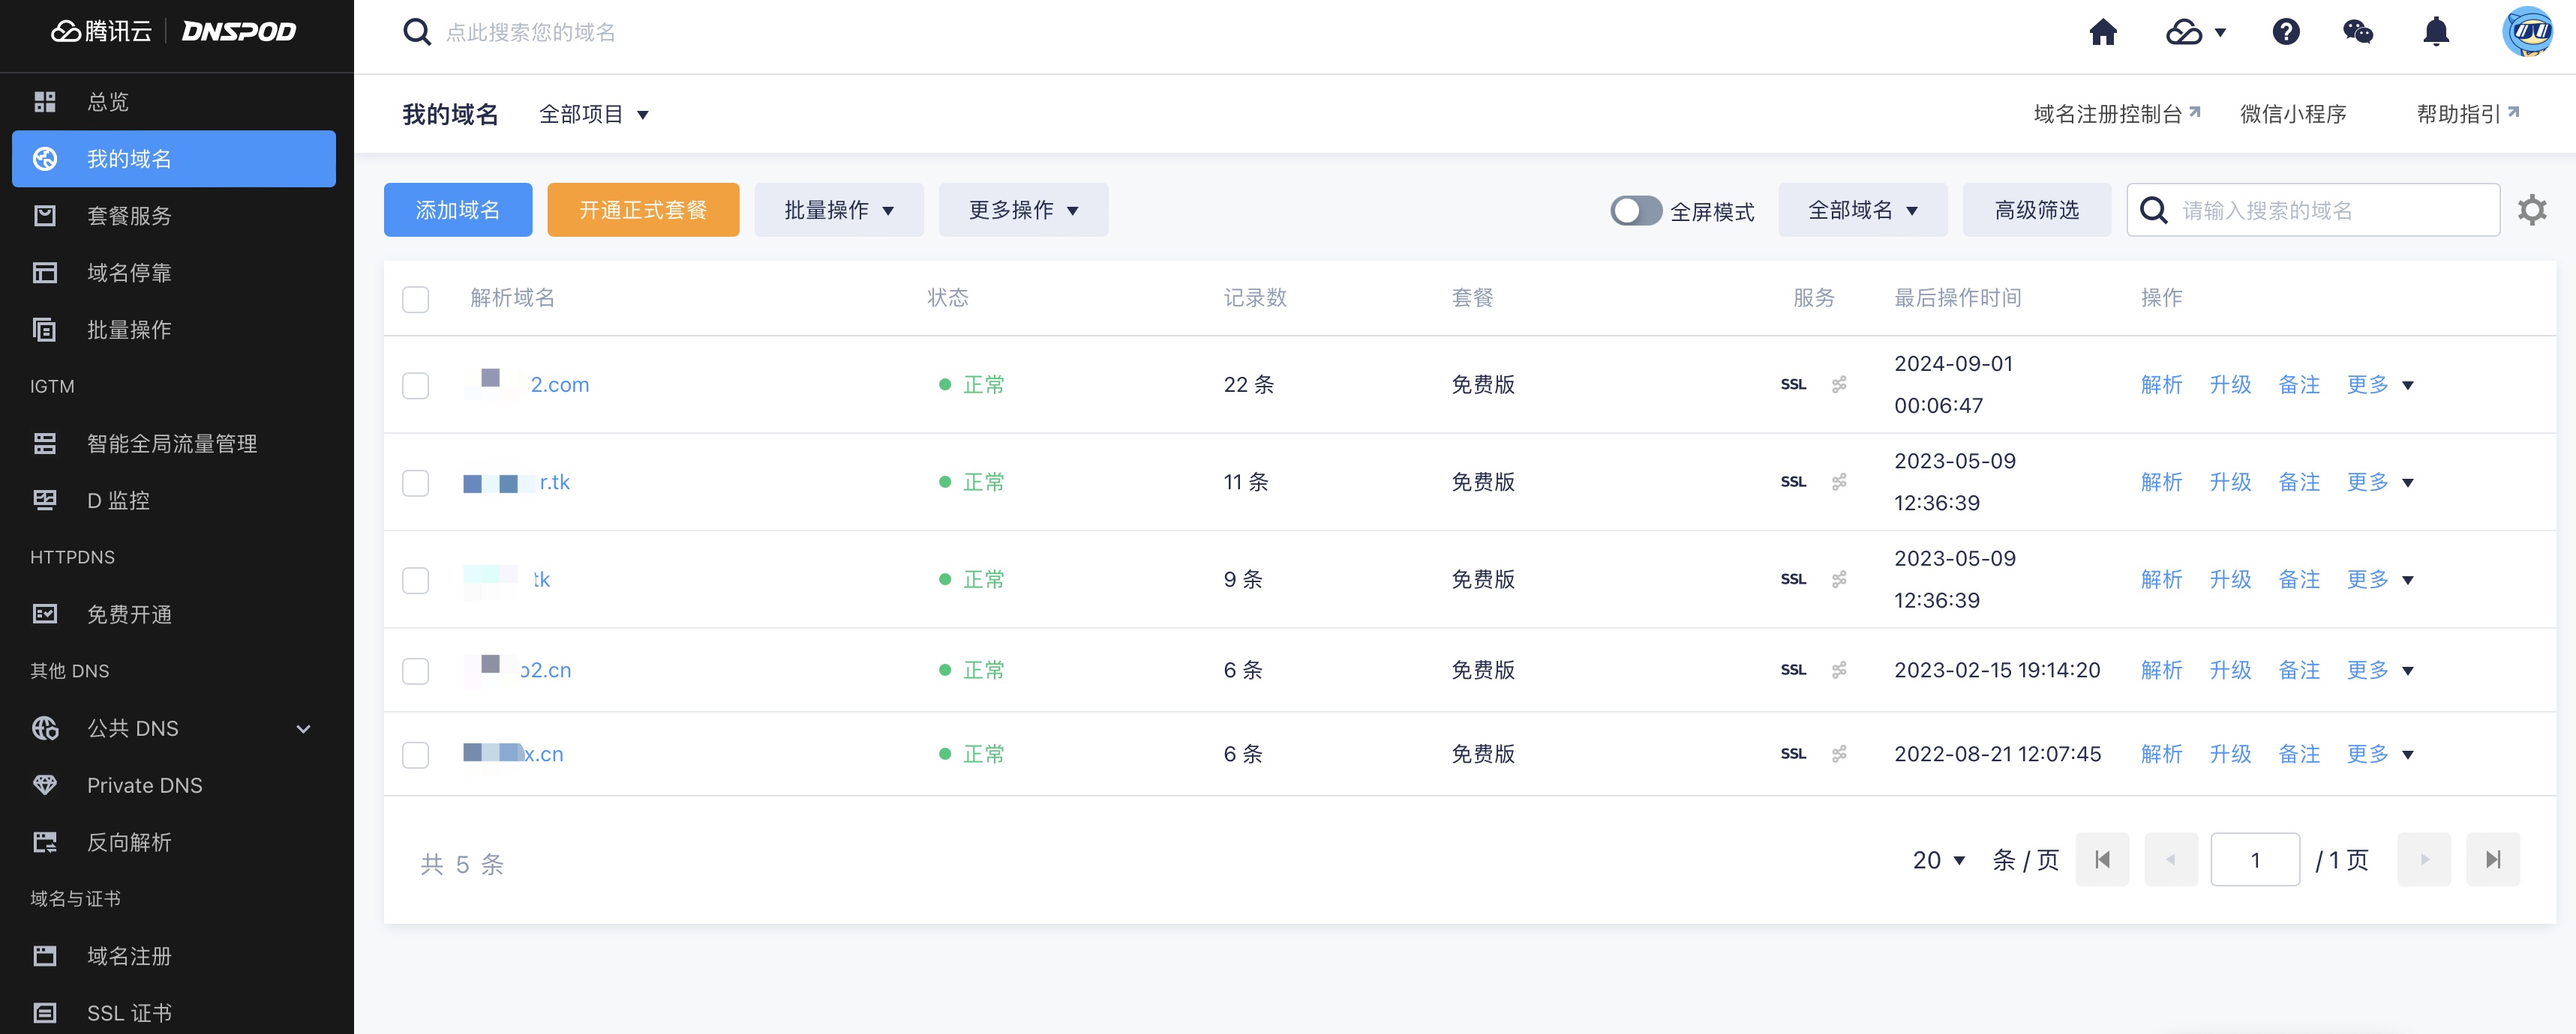Open 反向解析 in sidebar

(x=174, y=842)
